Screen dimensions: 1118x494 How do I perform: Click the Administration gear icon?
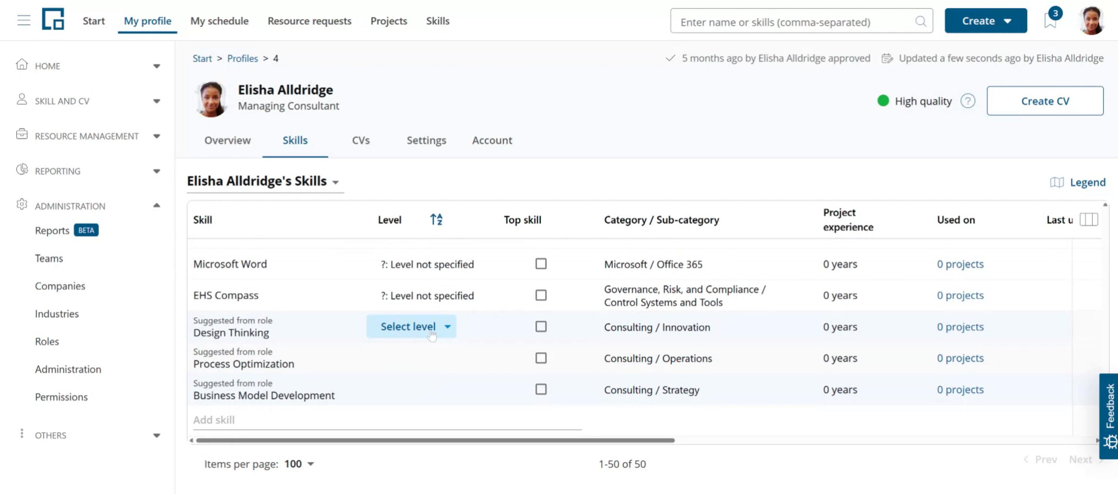pos(22,205)
